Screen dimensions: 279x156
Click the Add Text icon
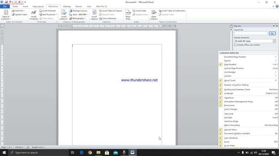pyautogui.click(x=13, y=11)
